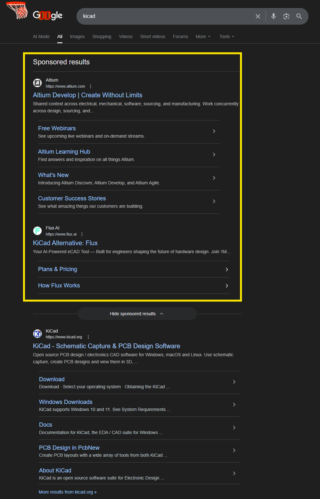Click the Altium favicon icon
This screenshot has width=320, height=499.
37,83
